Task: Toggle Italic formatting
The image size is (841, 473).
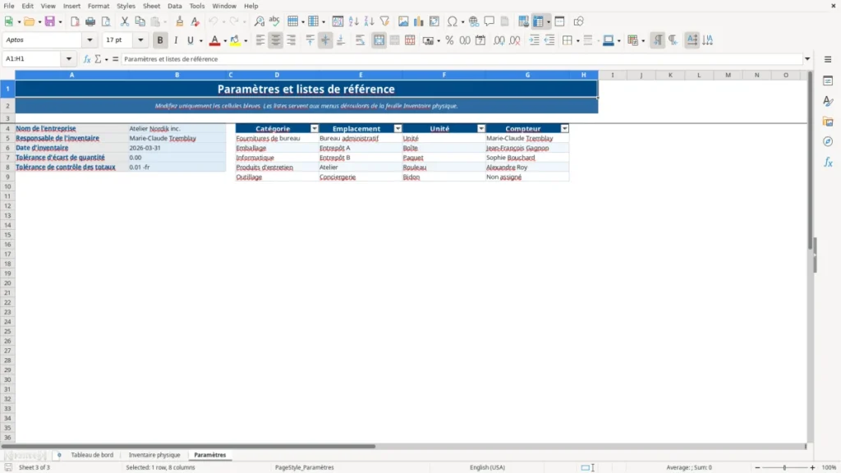Action: (x=176, y=40)
